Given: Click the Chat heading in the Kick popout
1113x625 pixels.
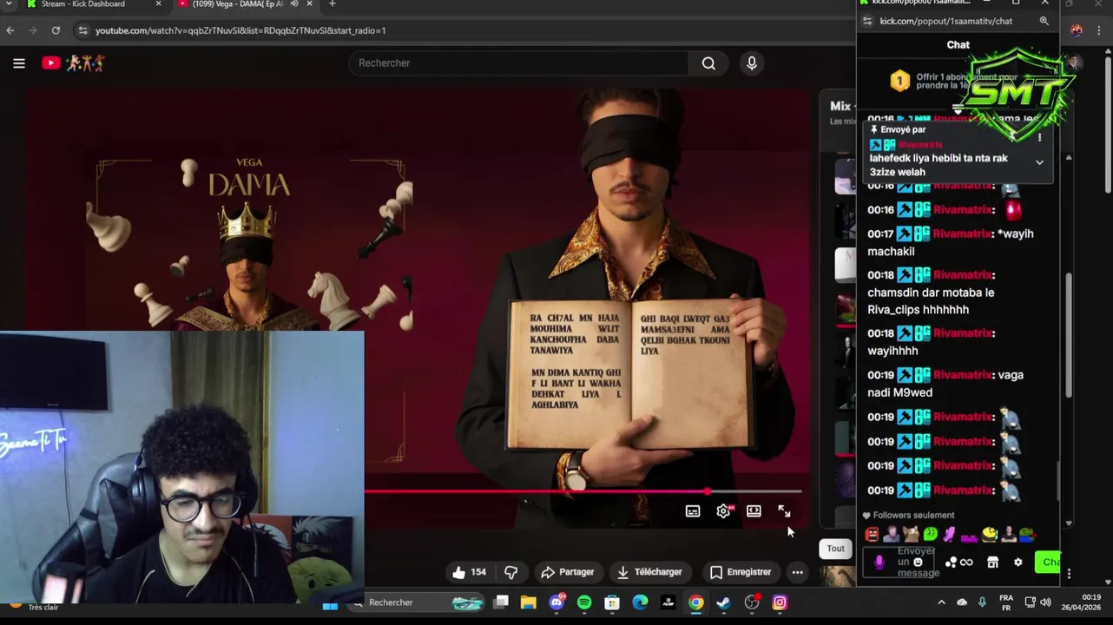Looking at the screenshot, I should [958, 45].
